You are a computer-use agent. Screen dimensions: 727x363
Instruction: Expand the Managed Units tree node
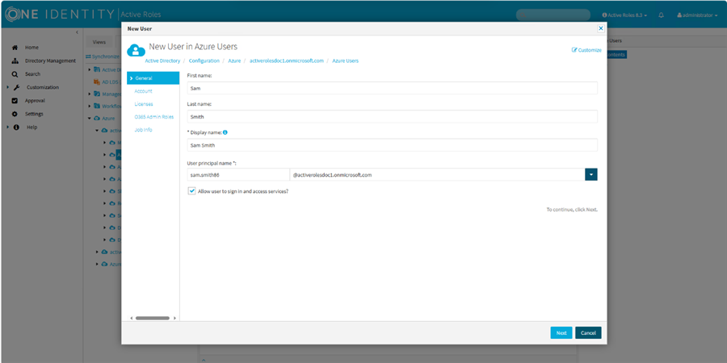click(x=90, y=94)
